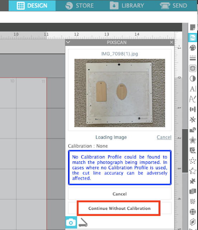
Task: Click the IMG_7098(1).jpg file name
Action: pos(120,54)
